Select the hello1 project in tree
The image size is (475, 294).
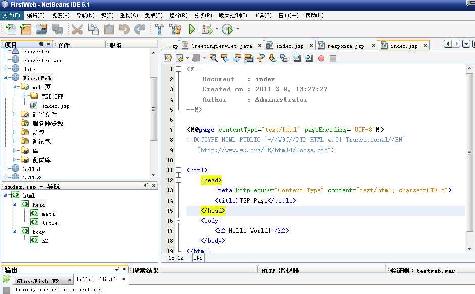pos(32,169)
